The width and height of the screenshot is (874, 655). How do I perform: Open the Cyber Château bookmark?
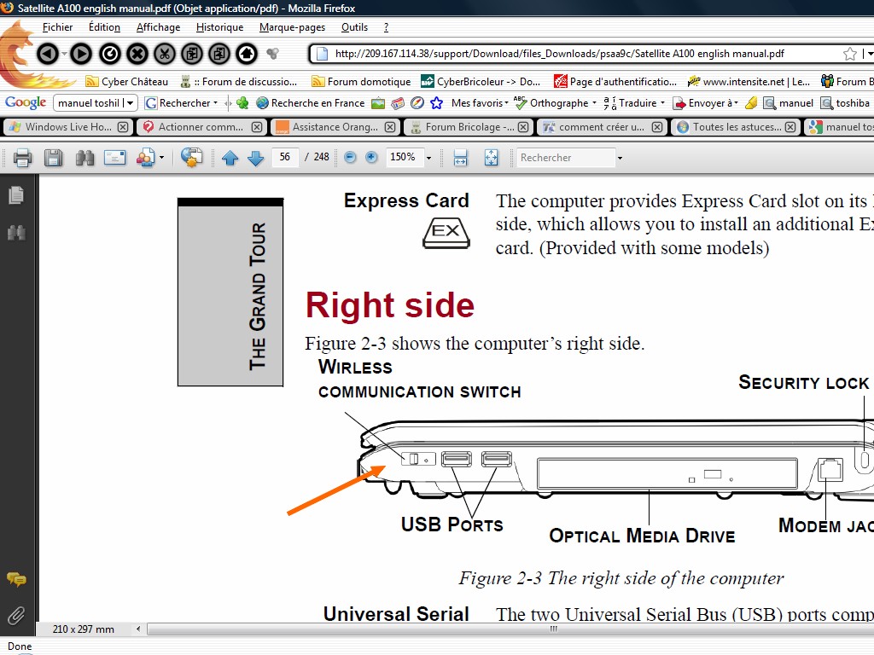(x=126, y=82)
